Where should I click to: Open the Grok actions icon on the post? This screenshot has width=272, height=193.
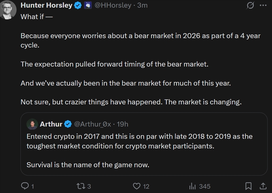click(250, 5)
